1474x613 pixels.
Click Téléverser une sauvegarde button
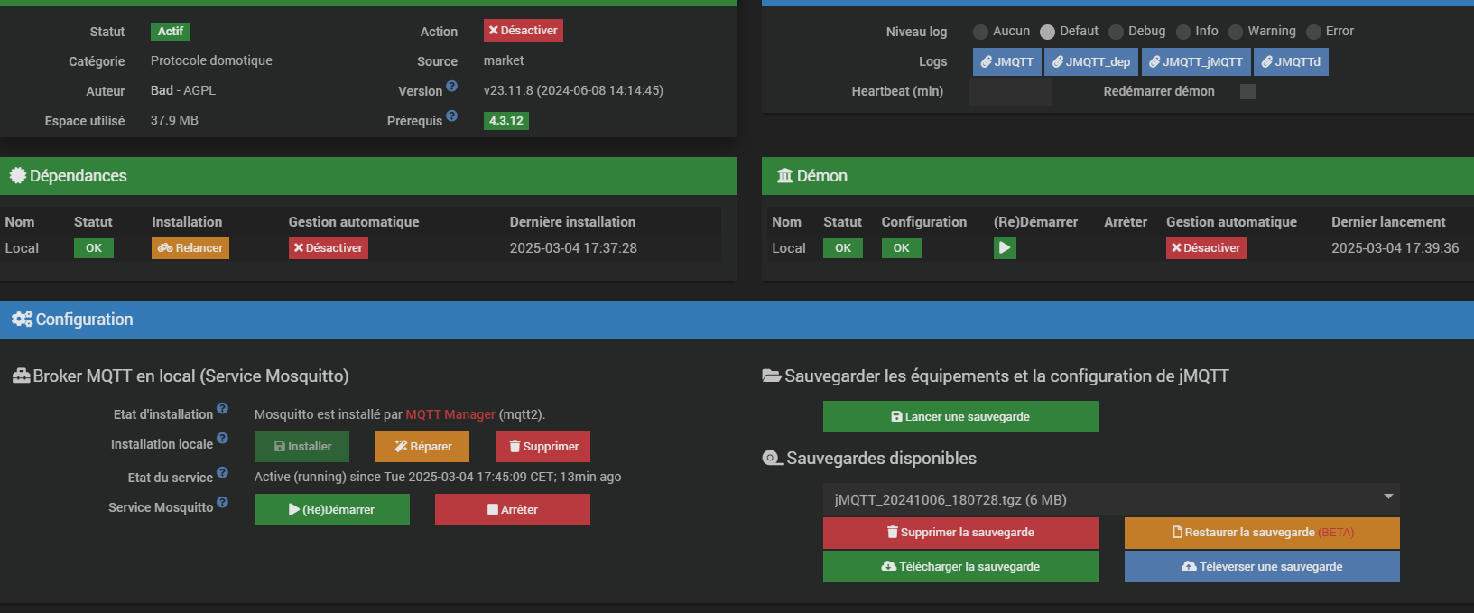point(1262,566)
